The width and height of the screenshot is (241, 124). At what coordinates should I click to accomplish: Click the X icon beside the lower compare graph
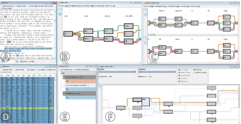tap(145, 43)
